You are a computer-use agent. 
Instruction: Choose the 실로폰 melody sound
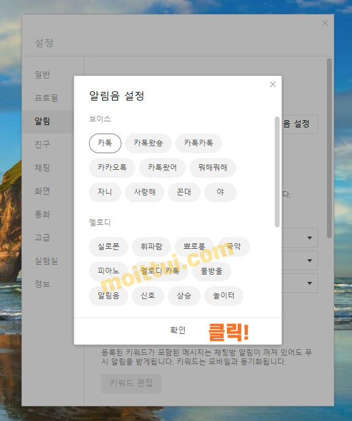click(x=109, y=247)
